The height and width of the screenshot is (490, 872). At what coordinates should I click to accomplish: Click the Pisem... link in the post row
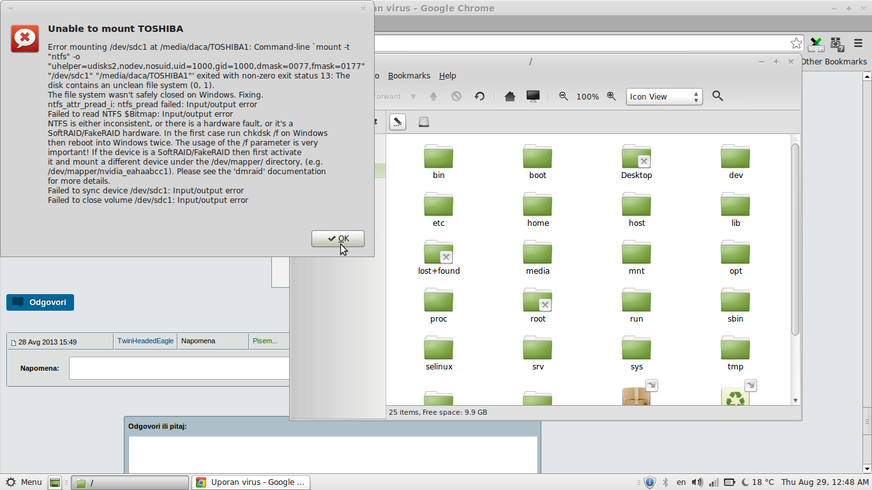coord(265,341)
